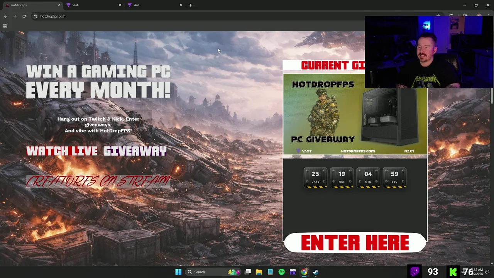Close the second Vast tab
The image size is (494, 278).
coord(181,5)
